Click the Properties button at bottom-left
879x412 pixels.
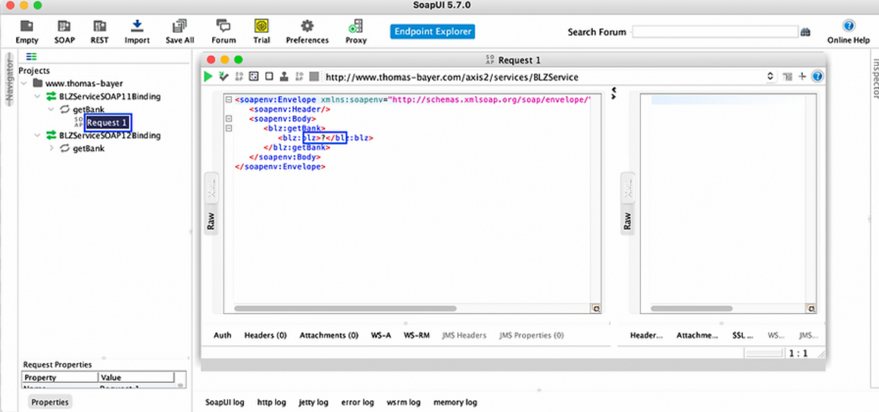point(50,402)
